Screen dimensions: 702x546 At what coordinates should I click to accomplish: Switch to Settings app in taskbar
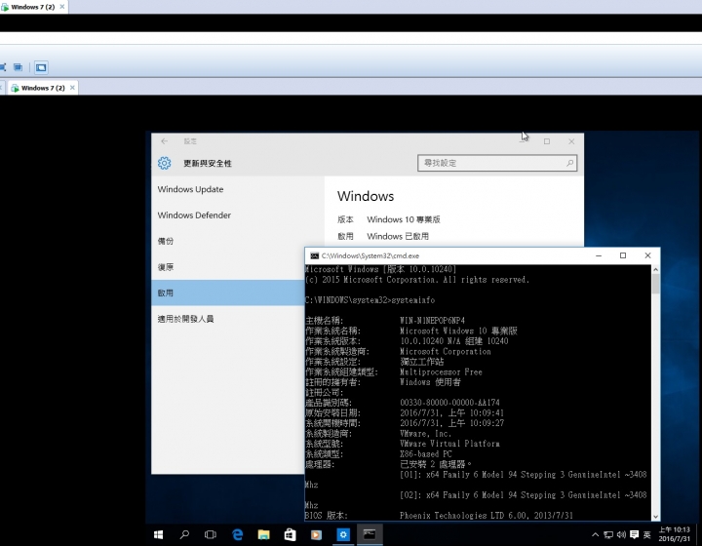pos(343,535)
